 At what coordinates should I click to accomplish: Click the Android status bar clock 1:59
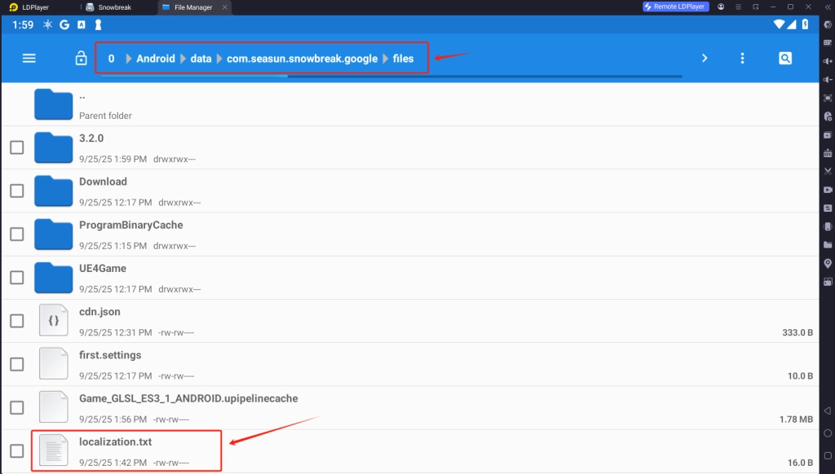[23, 25]
